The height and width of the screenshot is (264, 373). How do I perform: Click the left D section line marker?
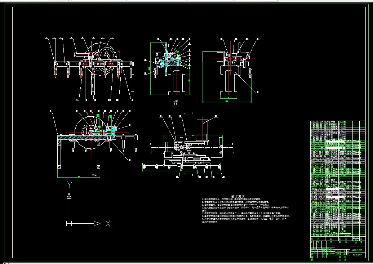pos(150,144)
